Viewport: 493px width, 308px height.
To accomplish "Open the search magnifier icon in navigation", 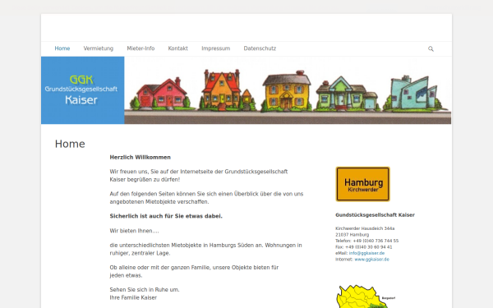I will (431, 48).
